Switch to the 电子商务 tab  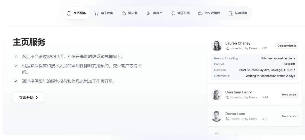click(x=104, y=13)
